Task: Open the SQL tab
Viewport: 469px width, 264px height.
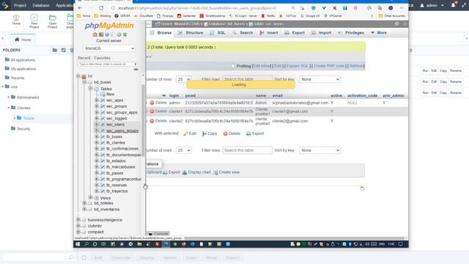Action: 218,32
